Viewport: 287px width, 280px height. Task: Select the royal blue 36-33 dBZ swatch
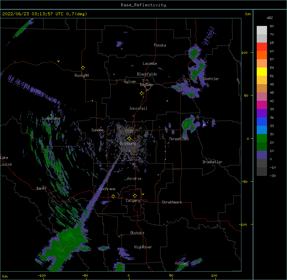click(x=262, y=121)
